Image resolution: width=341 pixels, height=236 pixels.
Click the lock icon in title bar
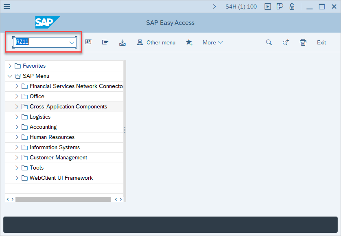coord(292,7)
